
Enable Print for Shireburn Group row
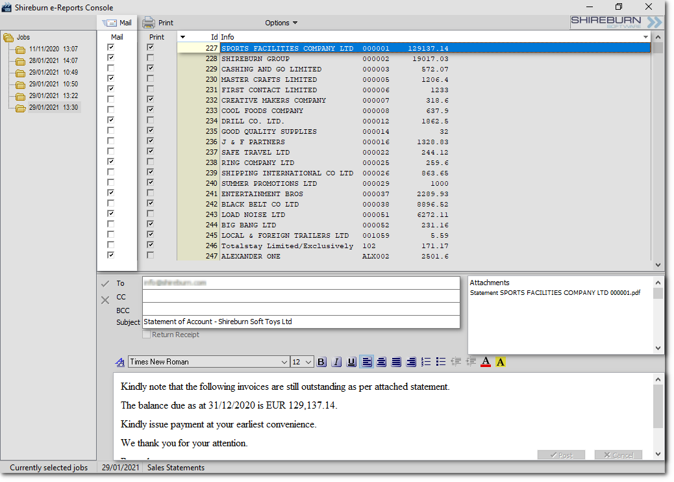(x=150, y=58)
